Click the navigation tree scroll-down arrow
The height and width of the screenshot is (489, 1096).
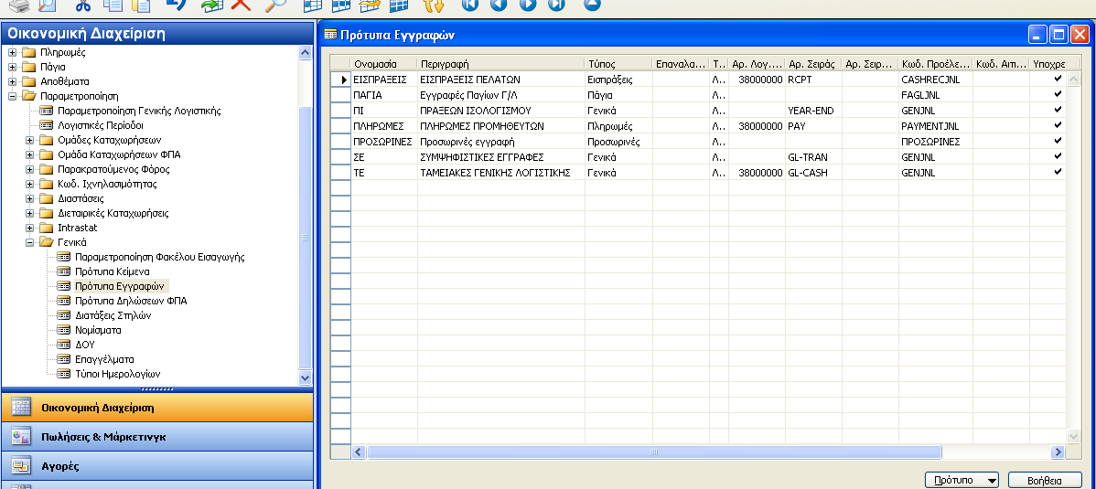(306, 377)
